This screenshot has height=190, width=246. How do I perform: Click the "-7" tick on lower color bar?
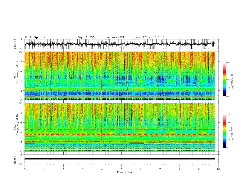pos(229,148)
